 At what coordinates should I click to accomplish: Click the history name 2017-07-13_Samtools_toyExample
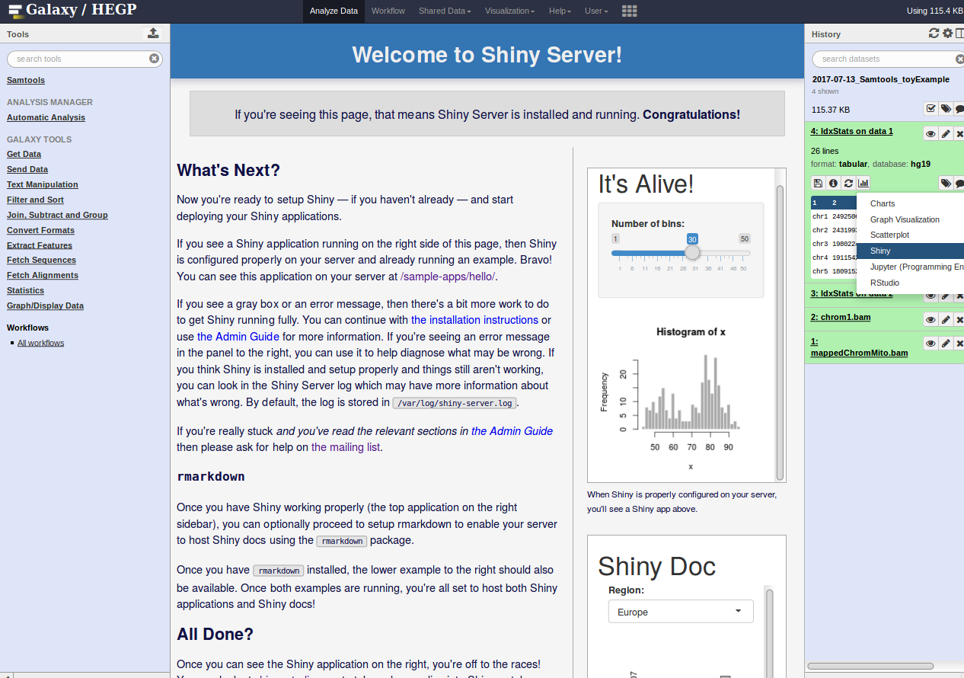coord(881,79)
